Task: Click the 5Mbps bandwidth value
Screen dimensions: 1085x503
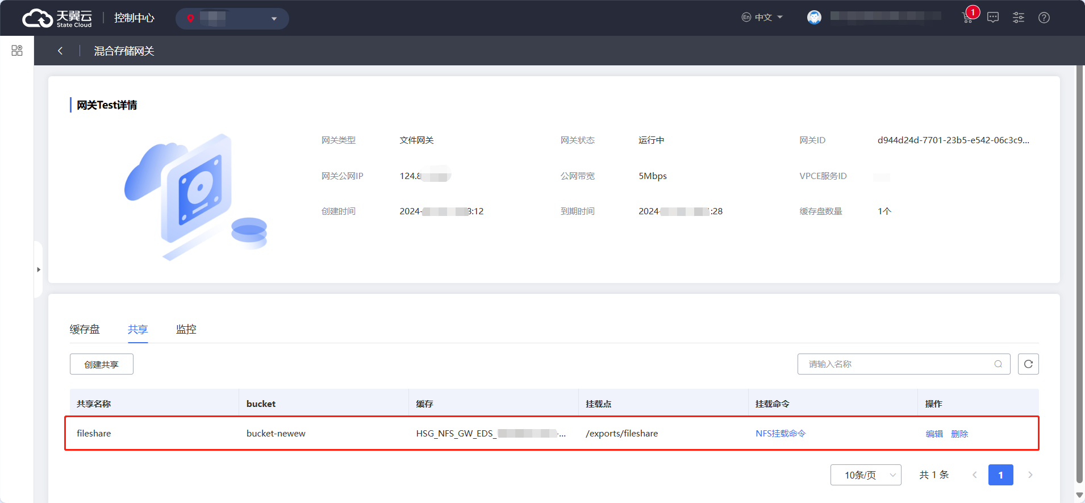Action: (653, 176)
